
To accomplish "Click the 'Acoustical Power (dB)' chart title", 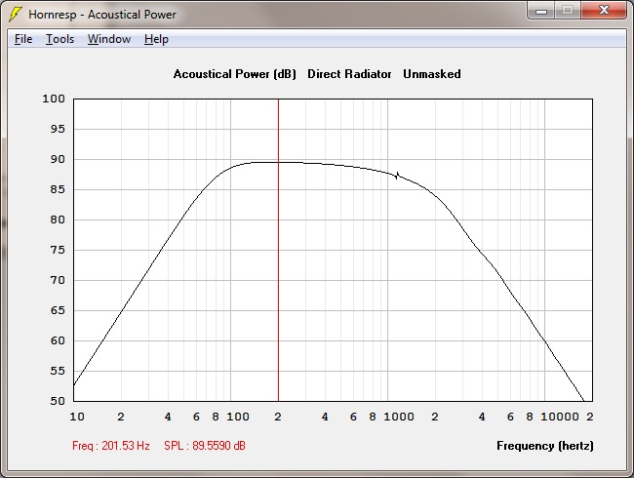I will (234, 74).
